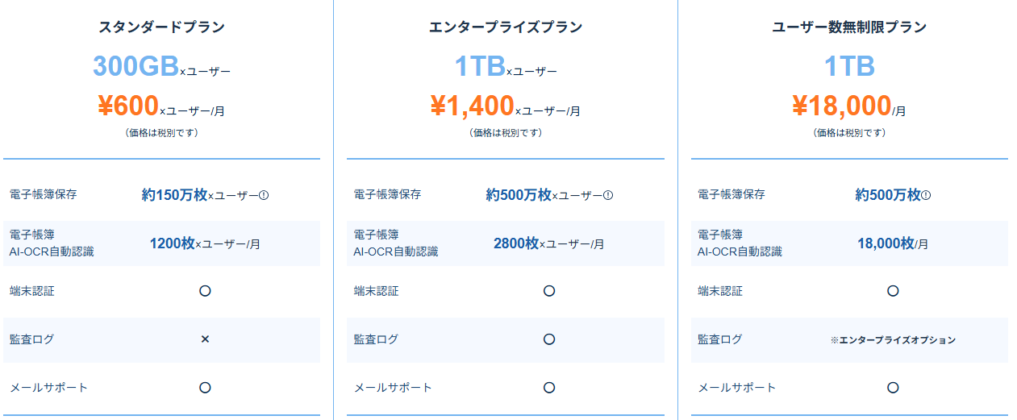Select the エンタープライズプラン heading
The width and height of the screenshot is (1017, 420).
click(x=506, y=27)
